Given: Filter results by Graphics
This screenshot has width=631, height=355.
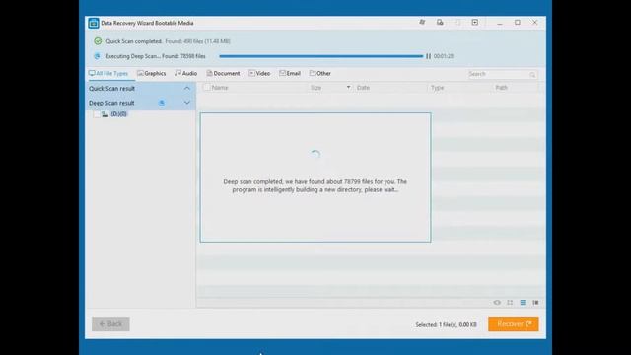Looking at the screenshot, I should (151, 73).
